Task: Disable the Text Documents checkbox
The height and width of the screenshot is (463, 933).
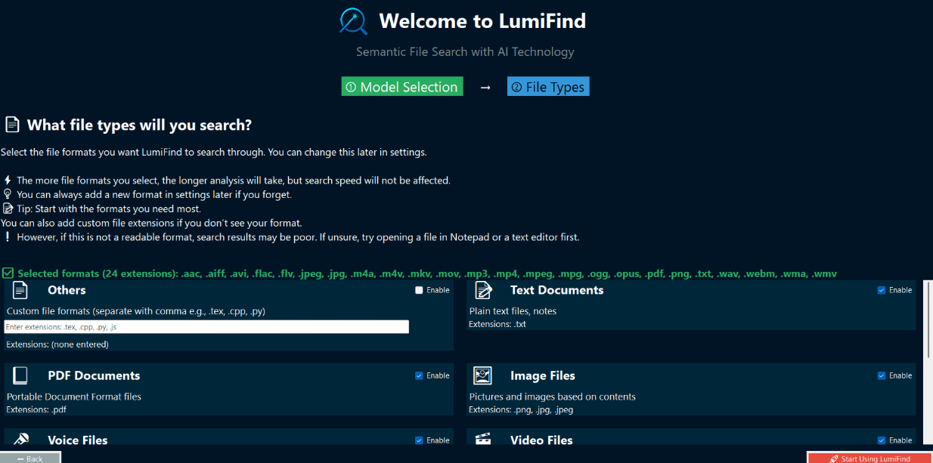Action: 882,290
